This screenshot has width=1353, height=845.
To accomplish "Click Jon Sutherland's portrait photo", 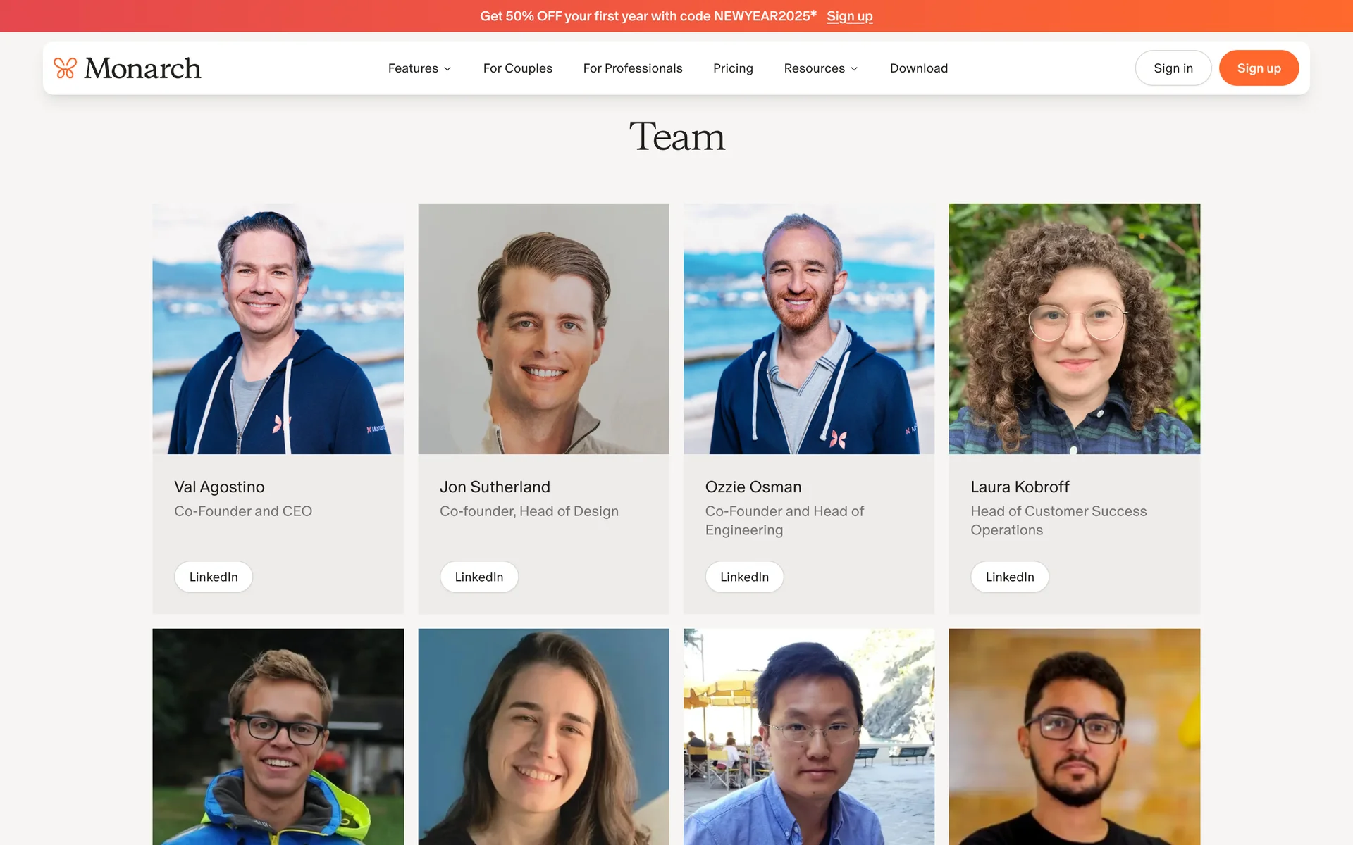I will point(543,329).
